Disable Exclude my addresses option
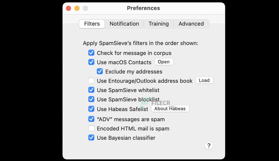 pyautogui.click(x=100, y=71)
